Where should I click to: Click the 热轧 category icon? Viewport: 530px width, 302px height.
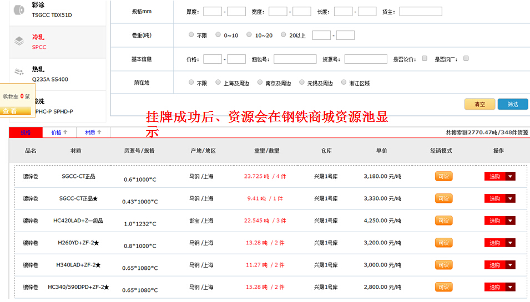click(x=19, y=73)
